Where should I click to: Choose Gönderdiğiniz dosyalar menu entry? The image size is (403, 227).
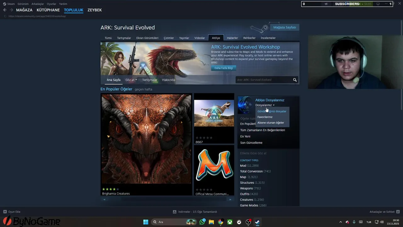coord(272,111)
